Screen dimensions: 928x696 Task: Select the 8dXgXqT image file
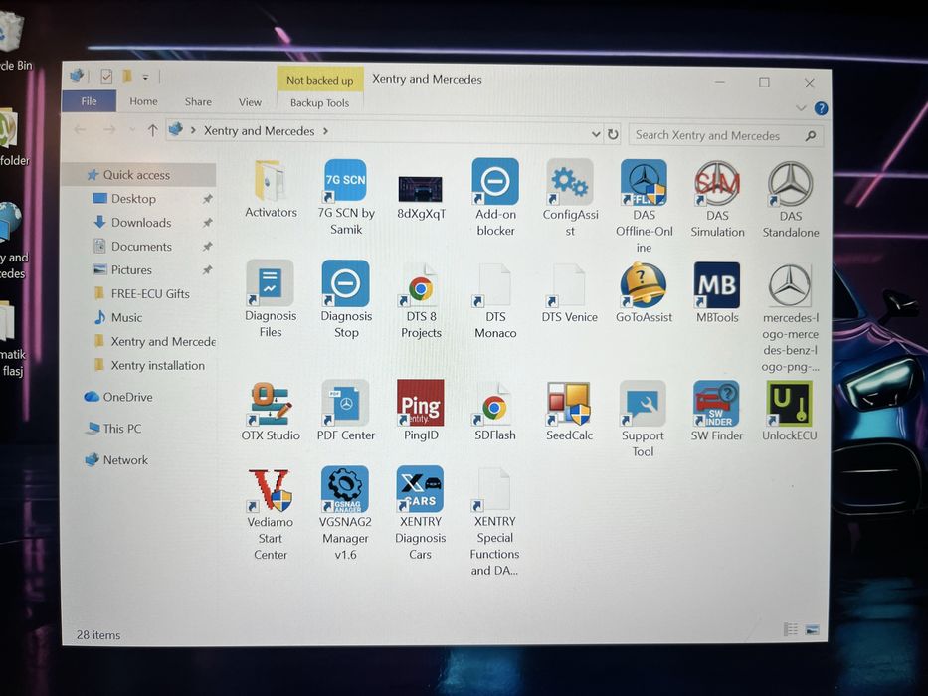coord(421,197)
